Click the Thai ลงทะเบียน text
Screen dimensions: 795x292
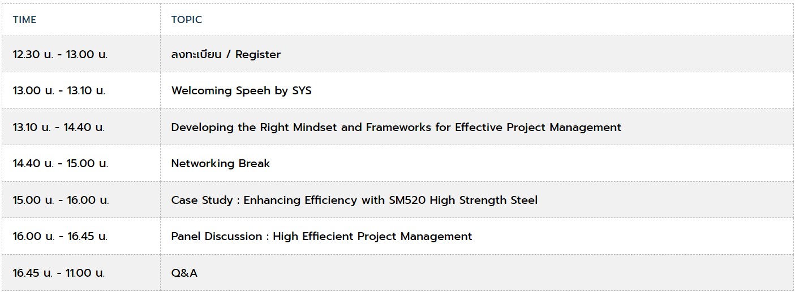pos(197,54)
